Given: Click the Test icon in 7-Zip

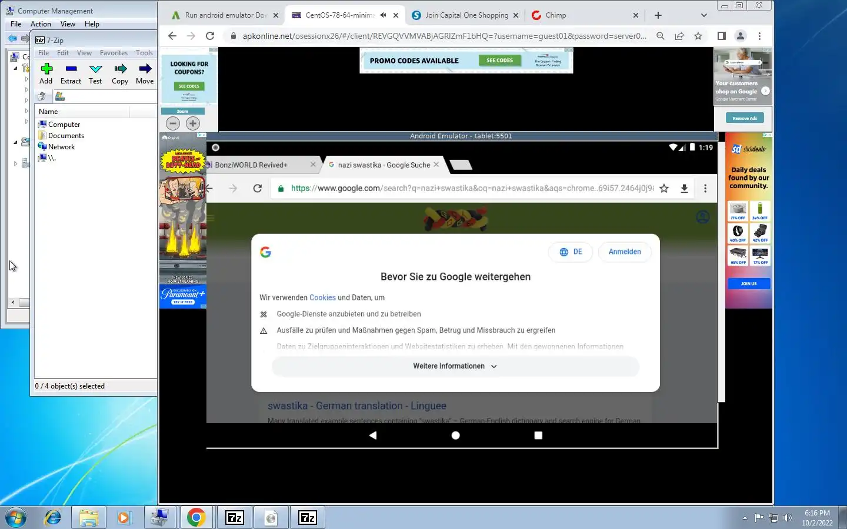Looking at the screenshot, I should (x=95, y=74).
